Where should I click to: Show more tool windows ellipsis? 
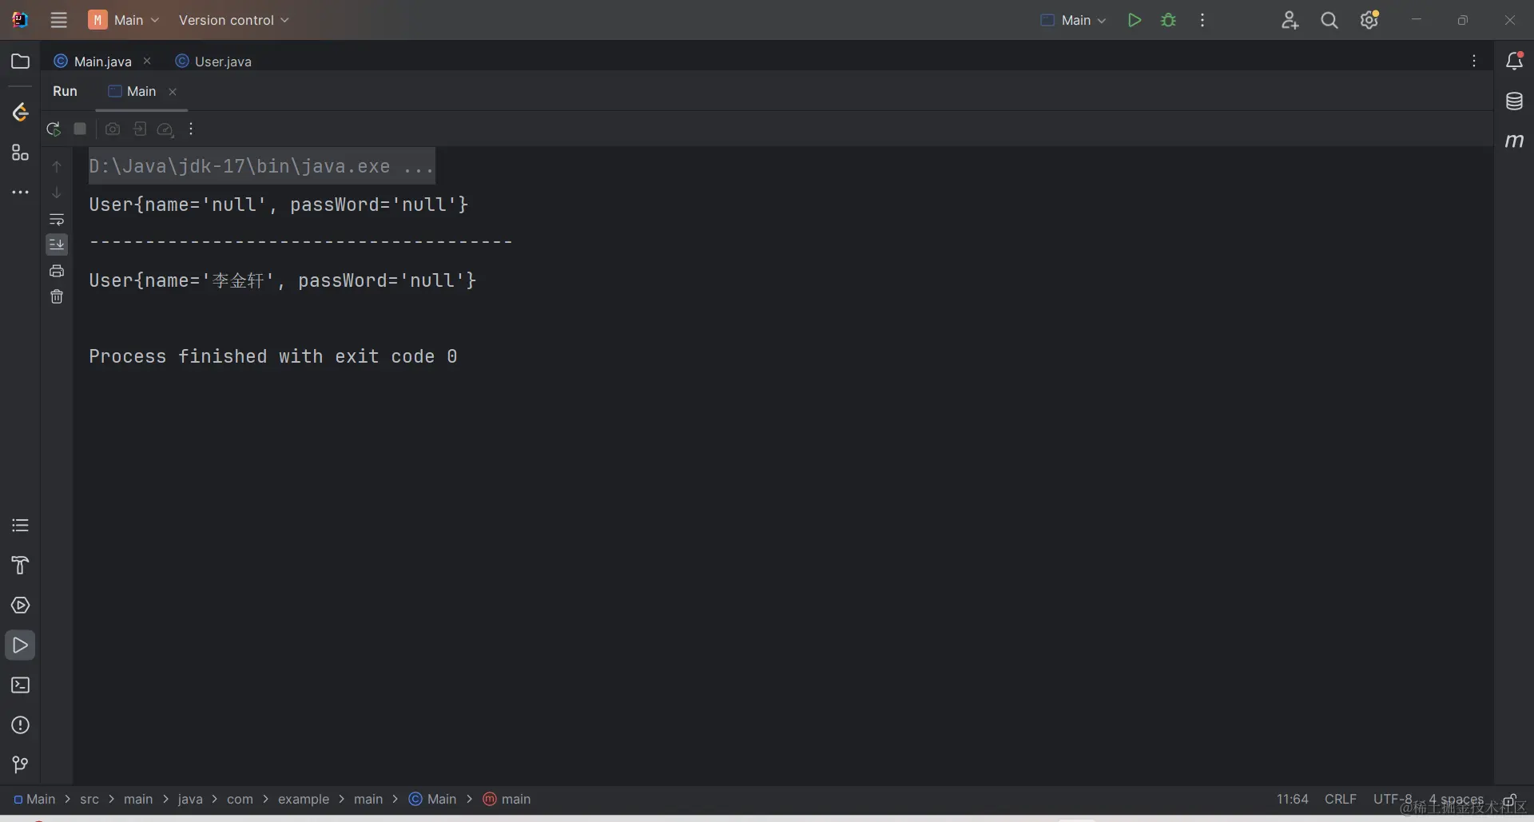point(21,193)
